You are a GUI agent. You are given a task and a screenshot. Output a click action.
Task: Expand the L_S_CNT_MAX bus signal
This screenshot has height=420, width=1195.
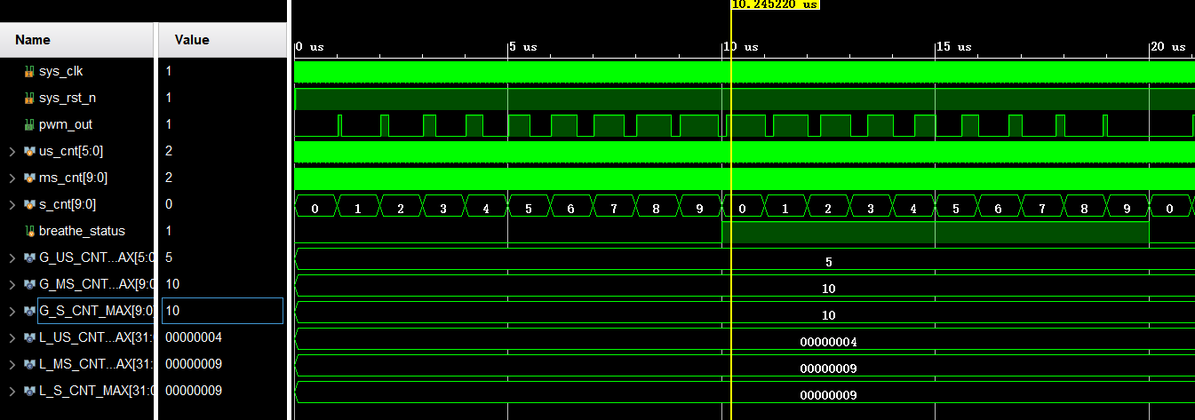tap(12, 392)
